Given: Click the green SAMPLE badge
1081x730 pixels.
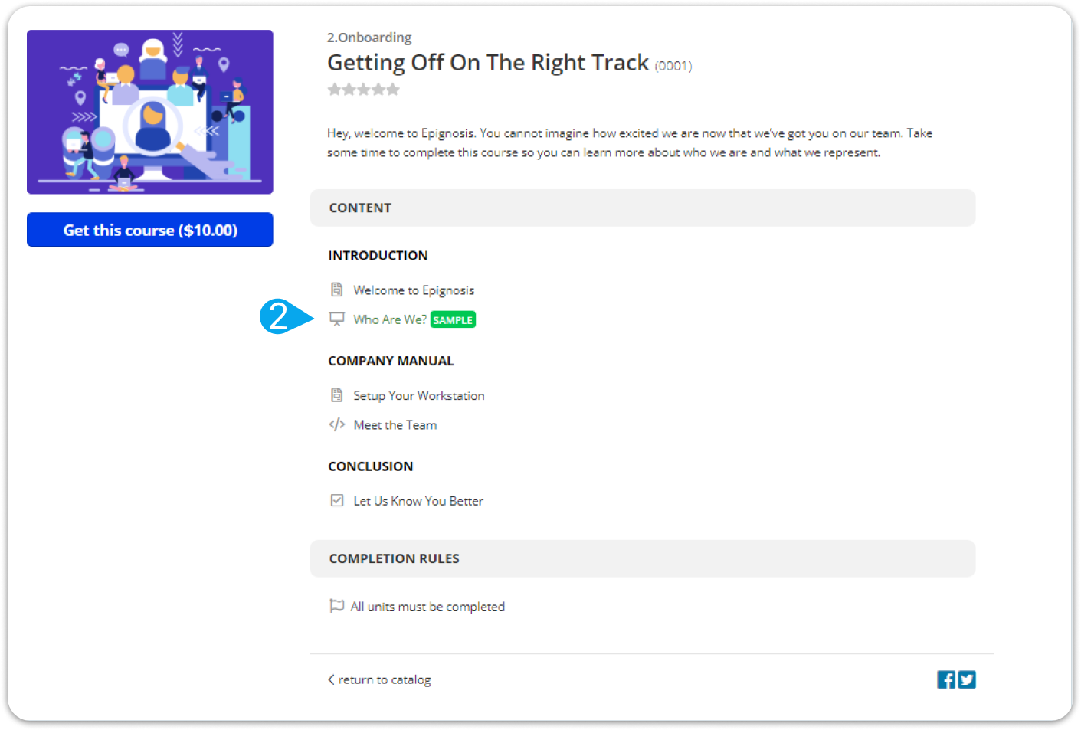Looking at the screenshot, I should pyautogui.click(x=453, y=319).
